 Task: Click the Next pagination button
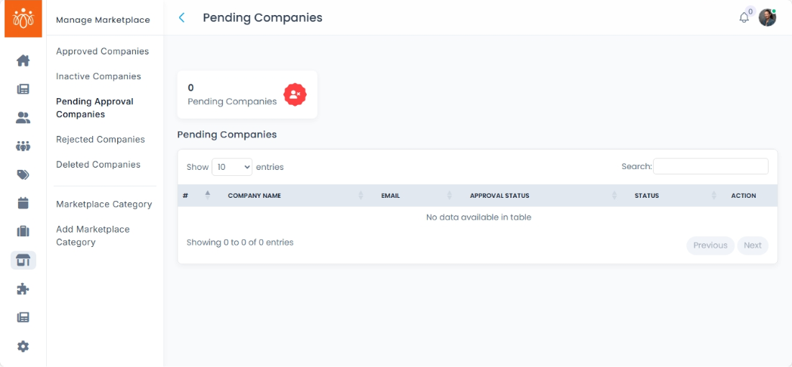[x=752, y=245]
